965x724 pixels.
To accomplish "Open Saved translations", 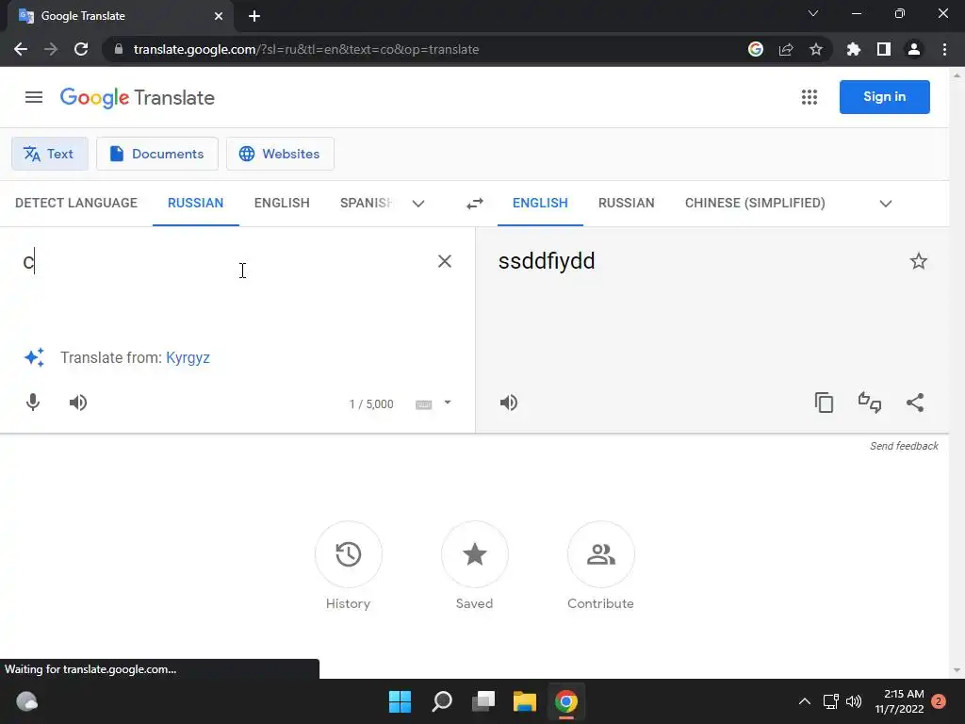I will [475, 554].
